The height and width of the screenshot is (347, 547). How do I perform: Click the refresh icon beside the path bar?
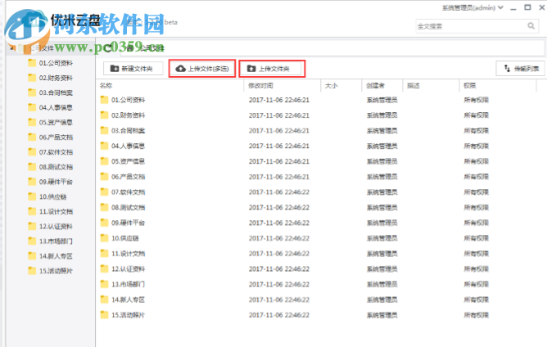tap(107, 47)
